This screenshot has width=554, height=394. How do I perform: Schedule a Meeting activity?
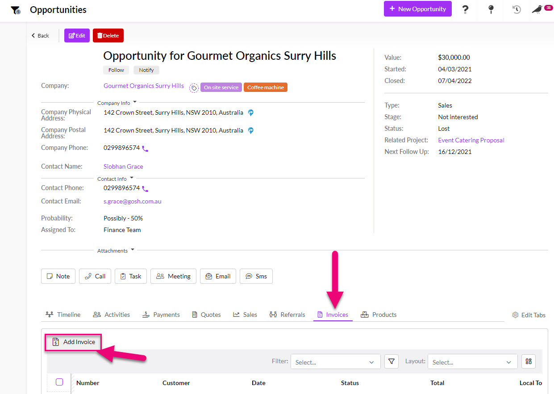pos(173,276)
